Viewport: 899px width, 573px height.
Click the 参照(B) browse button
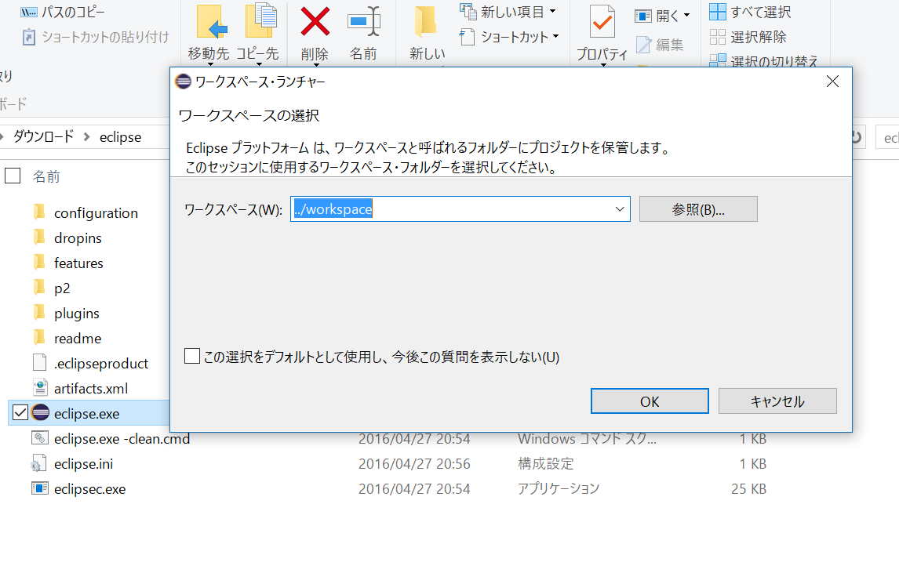pyautogui.click(x=697, y=209)
